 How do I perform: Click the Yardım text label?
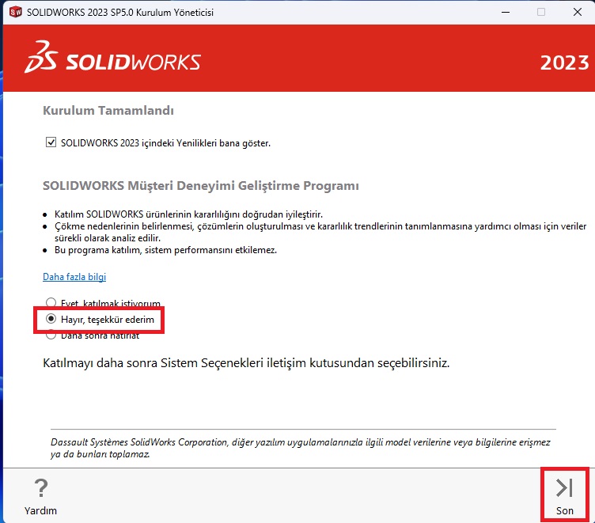pos(40,510)
